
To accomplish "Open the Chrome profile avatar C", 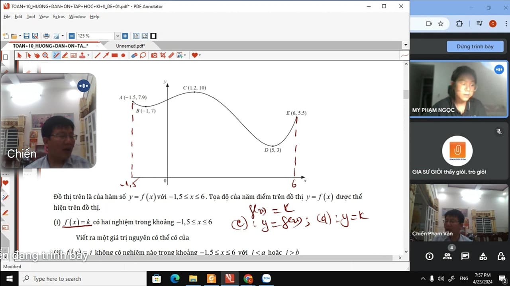I will click(x=492, y=23).
